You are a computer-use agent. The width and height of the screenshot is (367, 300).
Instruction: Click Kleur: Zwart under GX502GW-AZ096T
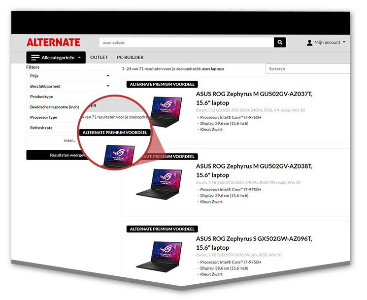[211, 274]
